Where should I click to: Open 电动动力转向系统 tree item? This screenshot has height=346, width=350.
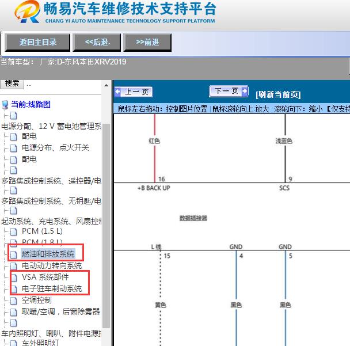[x=52, y=265]
